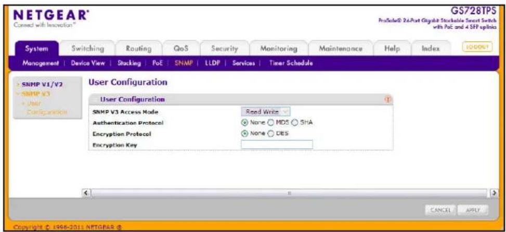The width and height of the screenshot is (506, 232).
Task: Open SNMP V3 Access Mode dropdown
Action: click(x=266, y=112)
